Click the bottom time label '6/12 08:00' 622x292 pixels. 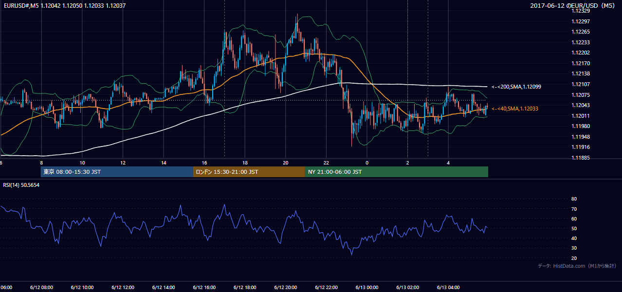(41, 288)
